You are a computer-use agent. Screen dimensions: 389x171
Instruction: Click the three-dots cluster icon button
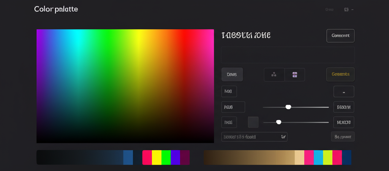click(274, 75)
